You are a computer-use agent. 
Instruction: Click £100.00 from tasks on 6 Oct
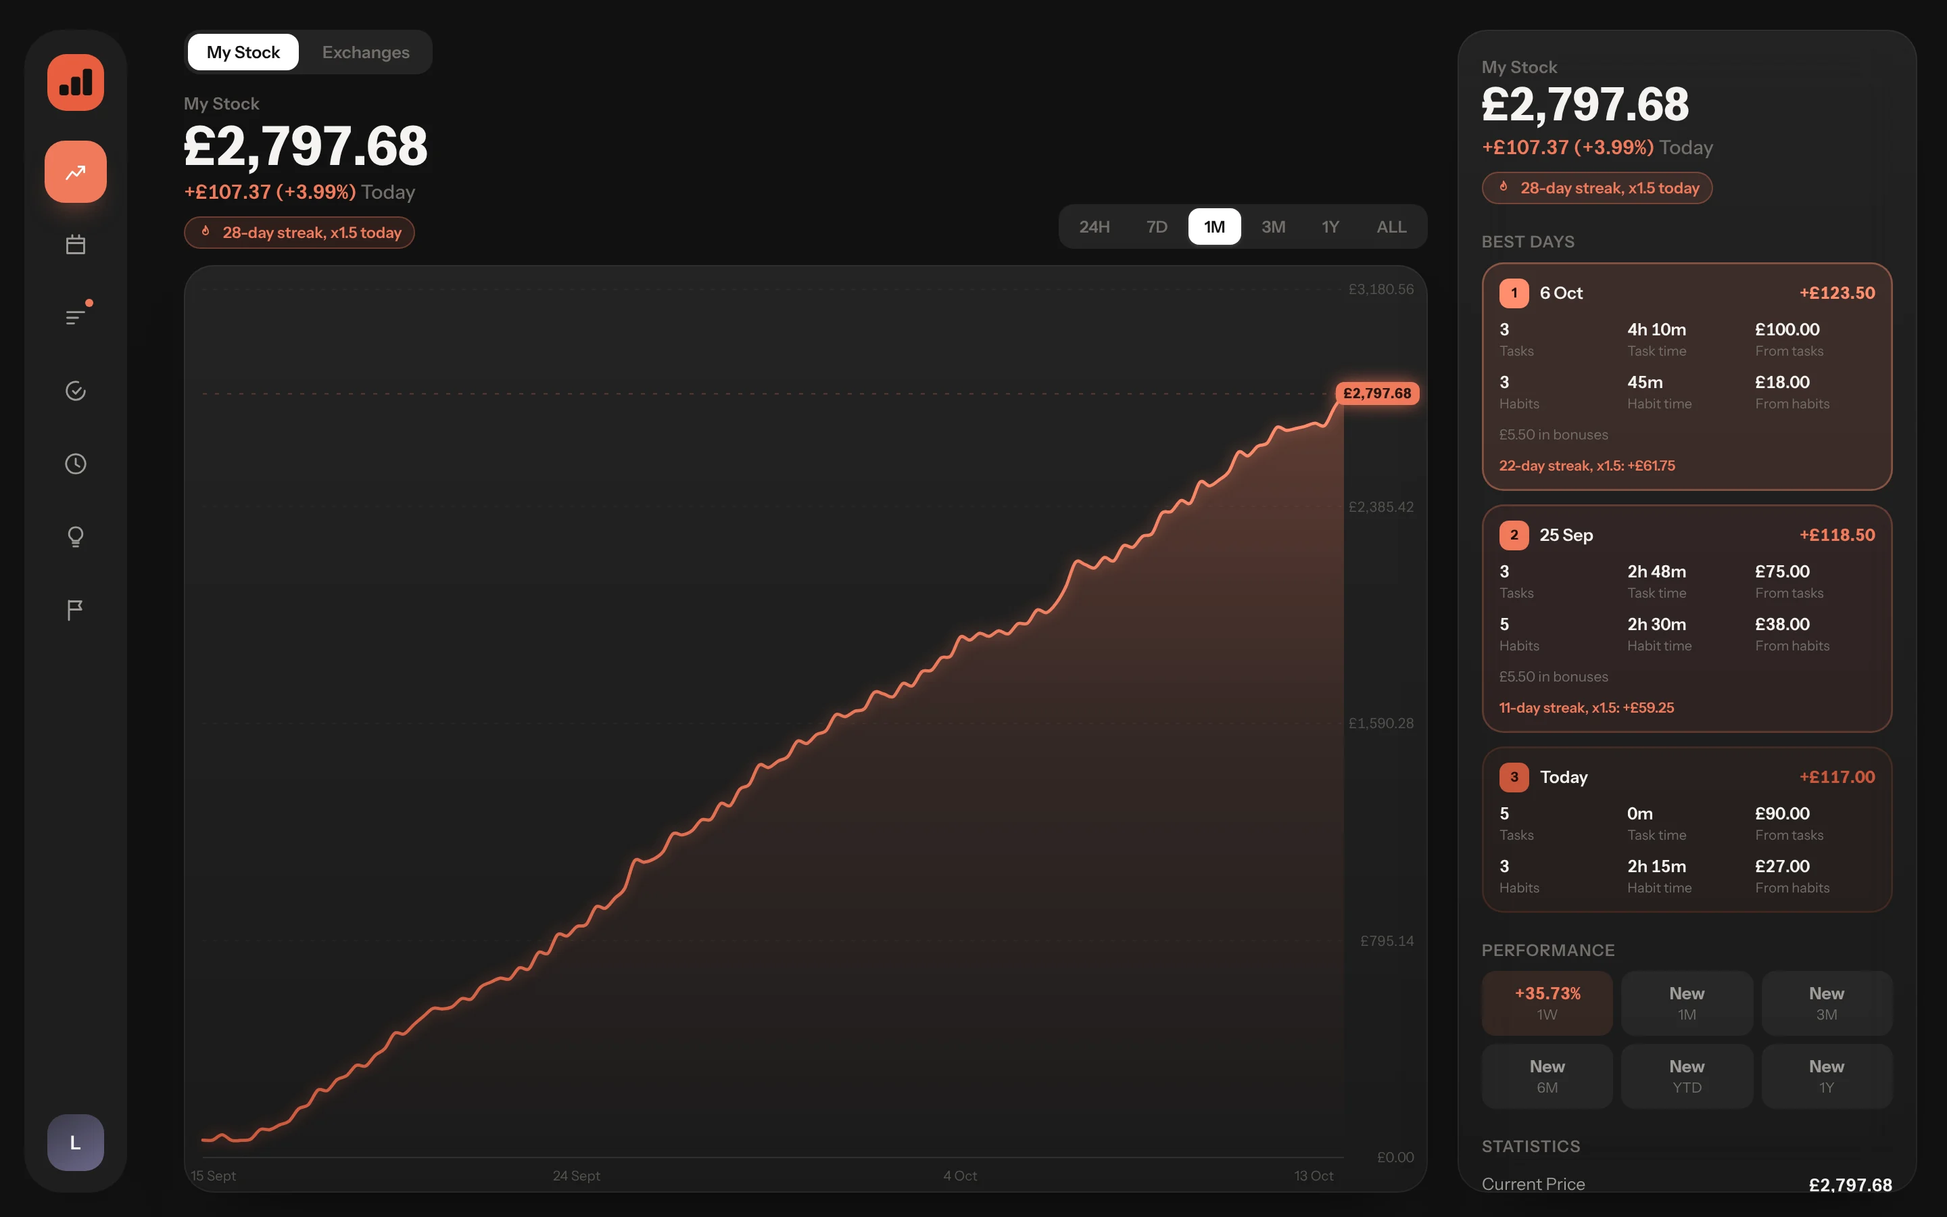click(1787, 330)
